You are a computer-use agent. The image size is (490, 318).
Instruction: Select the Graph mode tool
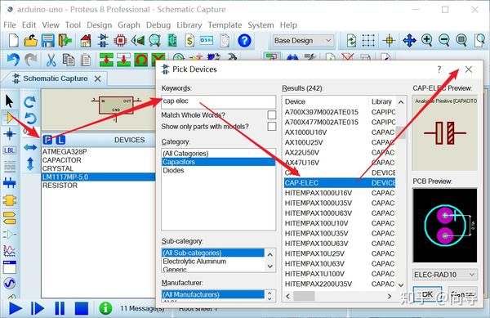pyautogui.click(x=9, y=250)
